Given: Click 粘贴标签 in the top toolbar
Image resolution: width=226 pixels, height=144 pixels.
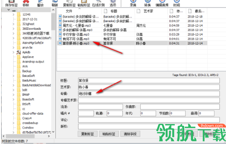Looking at the screenshot, I should 84,3.
